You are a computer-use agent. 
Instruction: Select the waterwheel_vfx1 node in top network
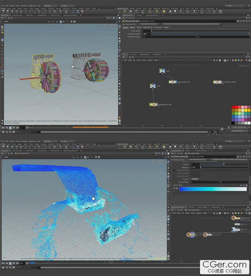(154, 105)
